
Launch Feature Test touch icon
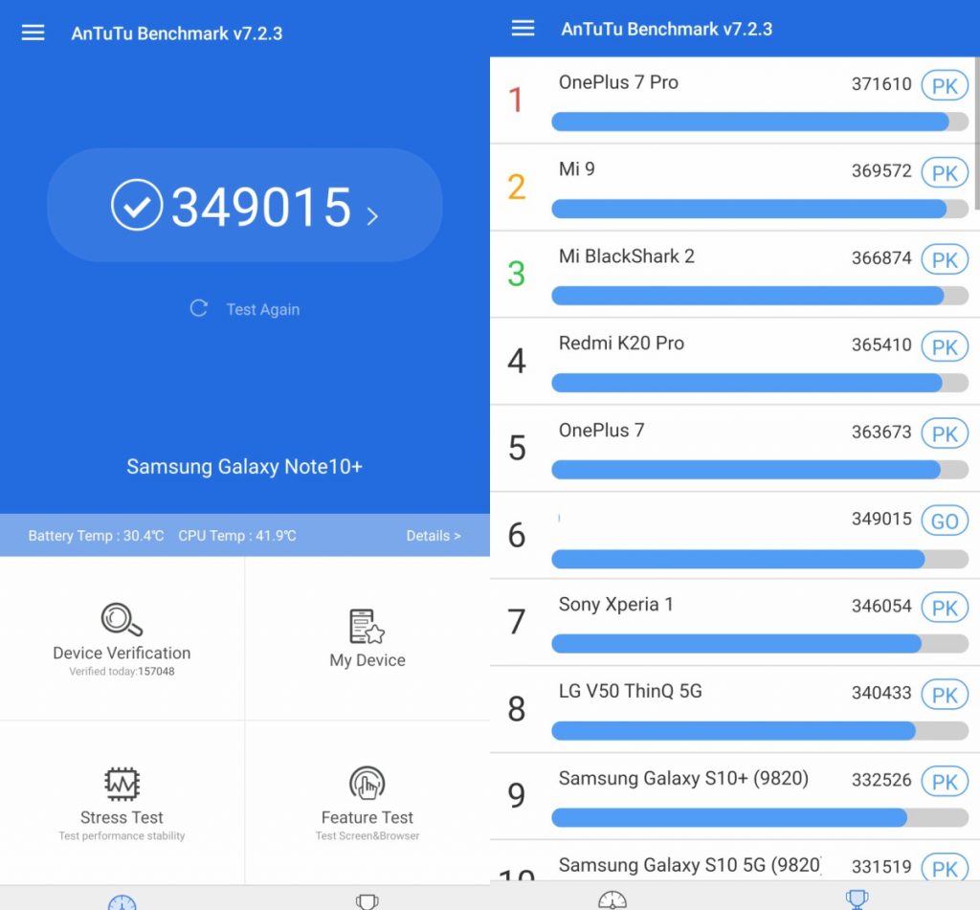pos(367,783)
